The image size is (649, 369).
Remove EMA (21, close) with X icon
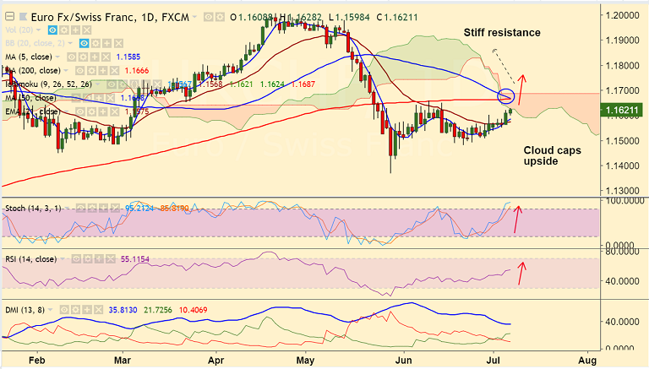click(115, 111)
